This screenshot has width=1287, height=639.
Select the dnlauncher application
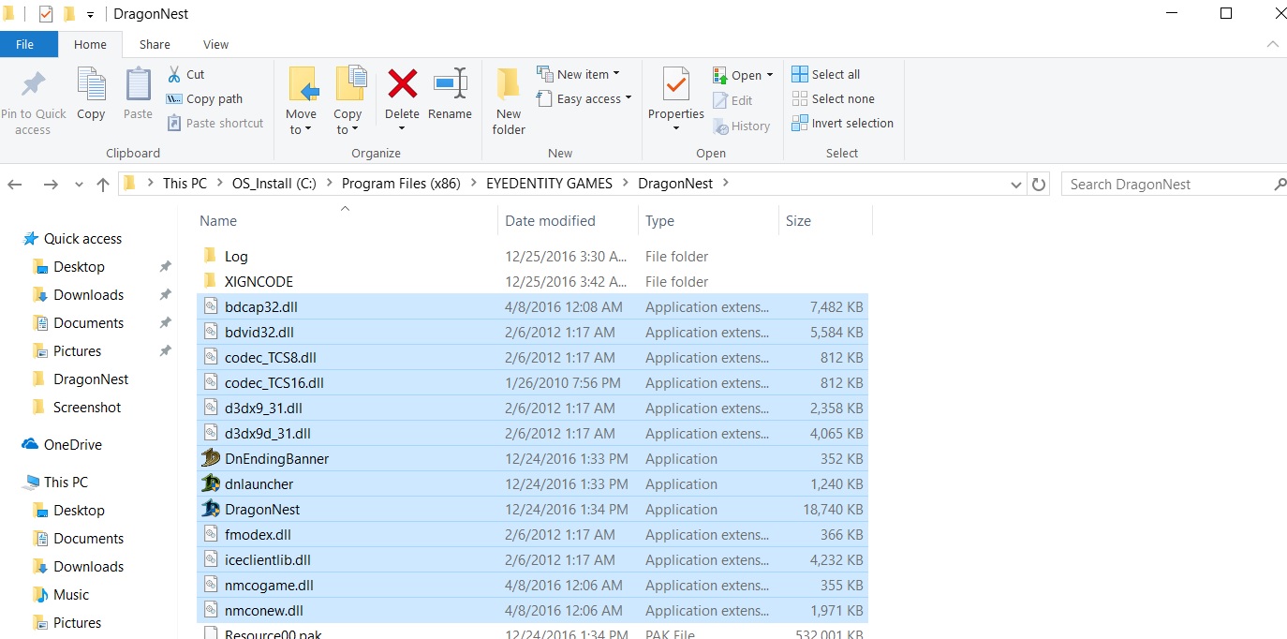[532, 483]
